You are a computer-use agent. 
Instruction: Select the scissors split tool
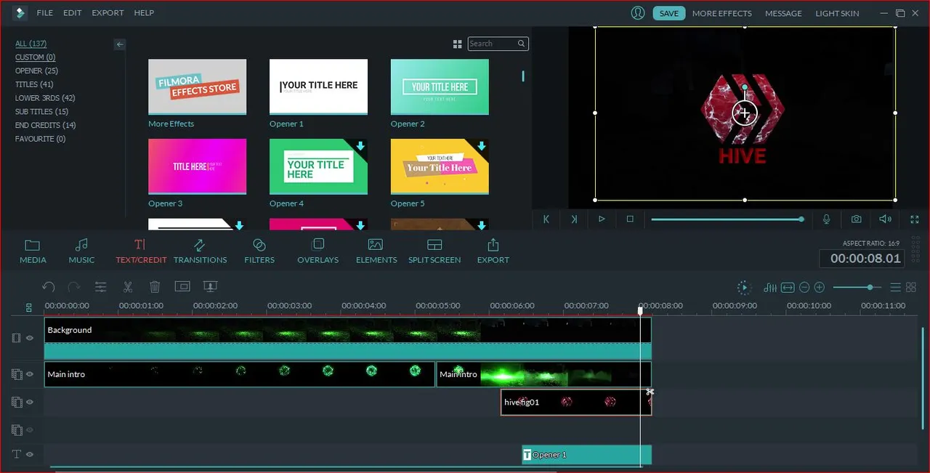point(128,287)
